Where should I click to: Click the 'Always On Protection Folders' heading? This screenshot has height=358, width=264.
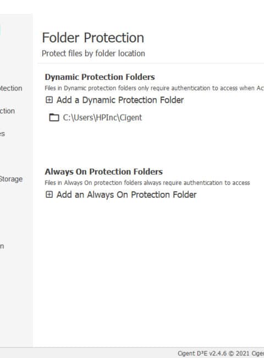[x=104, y=172]
